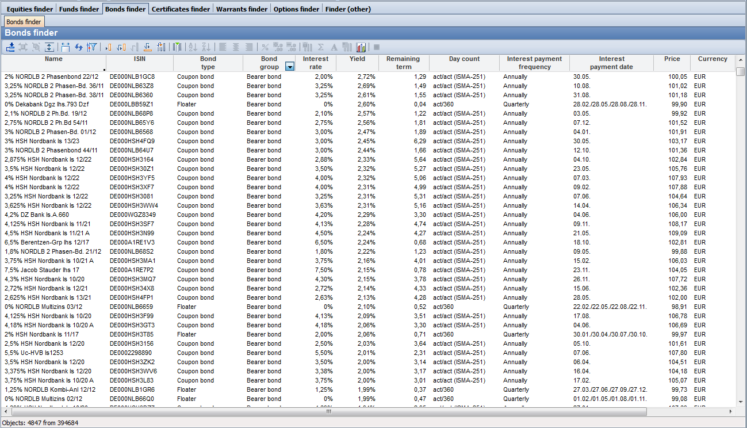Select the Certificates finder tab
The image size is (747, 428).
coord(181,9)
